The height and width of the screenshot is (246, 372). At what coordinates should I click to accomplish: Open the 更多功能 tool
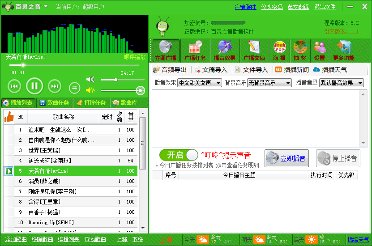point(343,51)
